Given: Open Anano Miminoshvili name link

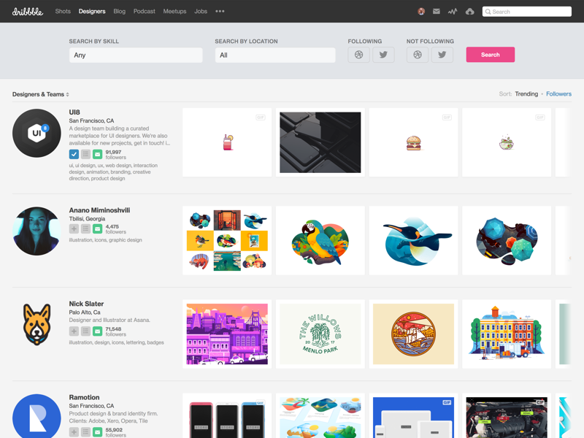Looking at the screenshot, I should (x=99, y=210).
